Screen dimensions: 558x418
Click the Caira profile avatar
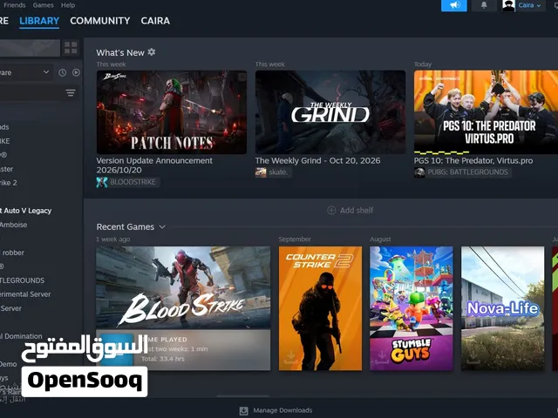click(508, 6)
